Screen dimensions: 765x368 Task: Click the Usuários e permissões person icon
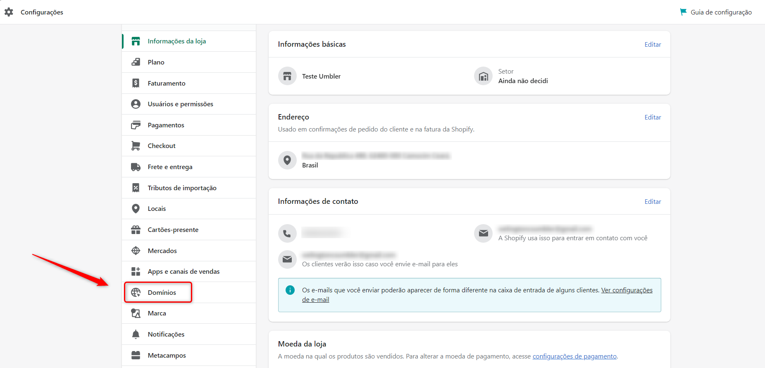click(136, 104)
